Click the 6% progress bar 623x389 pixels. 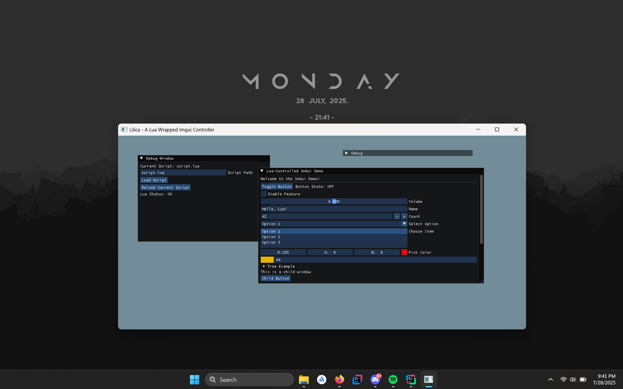tap(368, 260)
